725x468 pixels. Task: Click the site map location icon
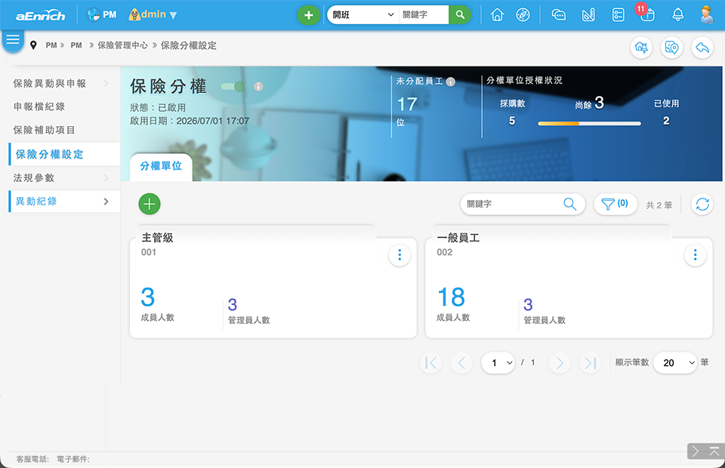click(671, 48)
